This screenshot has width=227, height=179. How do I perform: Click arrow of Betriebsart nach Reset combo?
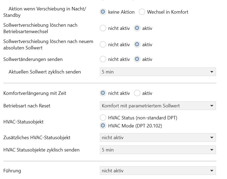(x=212, y=106)
